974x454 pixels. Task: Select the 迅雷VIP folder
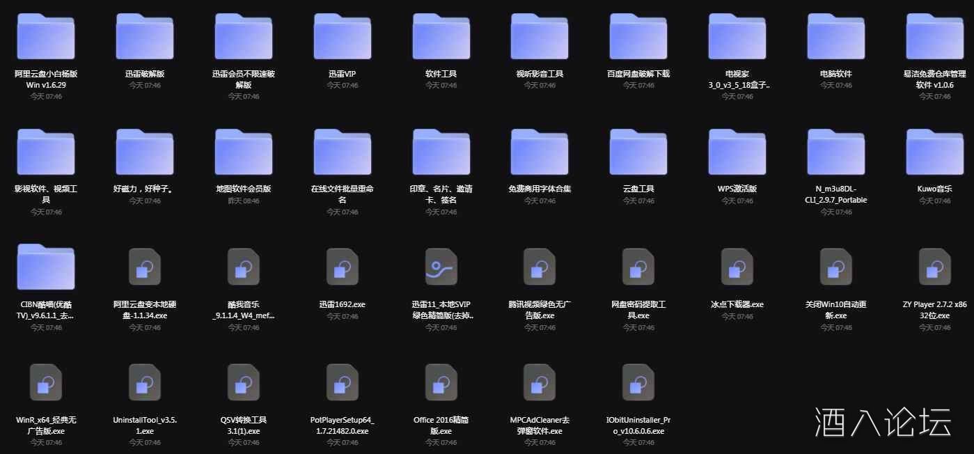click(341, 36)
